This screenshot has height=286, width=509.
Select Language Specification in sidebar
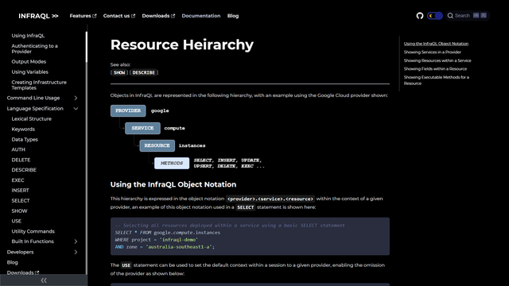35,109
